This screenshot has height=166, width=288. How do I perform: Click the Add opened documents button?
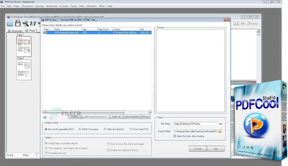pyautogui.click(x=95, y=117)
